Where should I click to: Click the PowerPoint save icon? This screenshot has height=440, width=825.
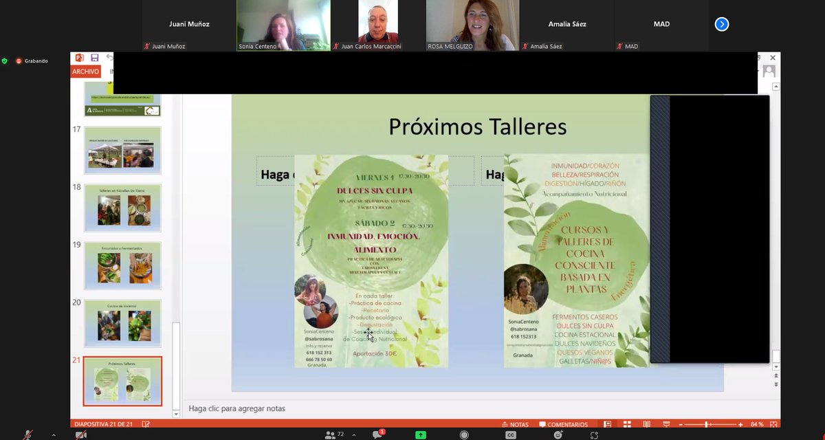(94, 58)
